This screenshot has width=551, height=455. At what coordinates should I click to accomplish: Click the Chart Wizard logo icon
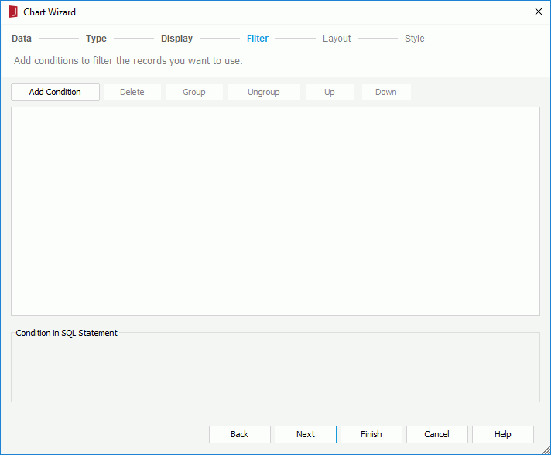[13, 12]
